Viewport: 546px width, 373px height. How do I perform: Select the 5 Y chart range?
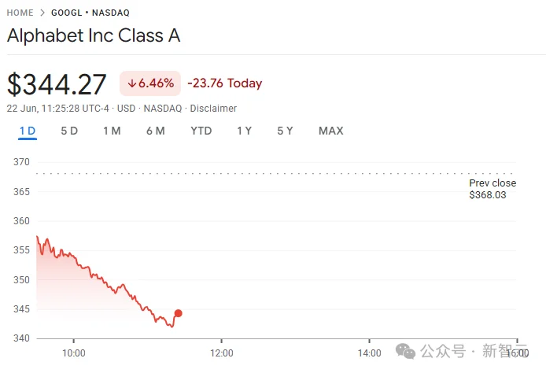tap(285, 131)
